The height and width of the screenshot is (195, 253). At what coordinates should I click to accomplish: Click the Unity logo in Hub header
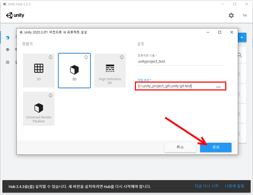pyautogui.click(x=15, y=15)
